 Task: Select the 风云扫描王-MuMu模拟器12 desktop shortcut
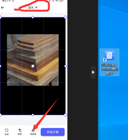point(109,62)
